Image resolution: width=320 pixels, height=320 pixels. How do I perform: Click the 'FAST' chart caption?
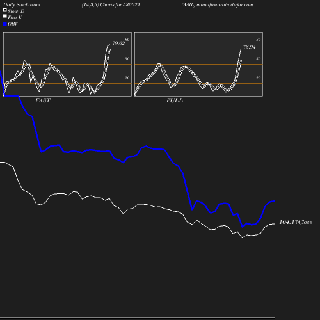tap(43, 100)
